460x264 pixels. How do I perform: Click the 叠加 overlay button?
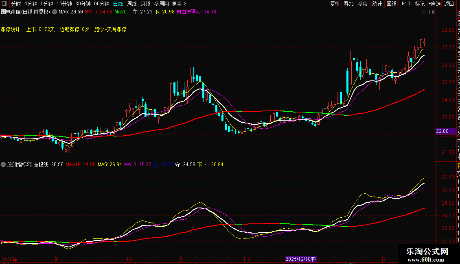(x=349, y=4)
